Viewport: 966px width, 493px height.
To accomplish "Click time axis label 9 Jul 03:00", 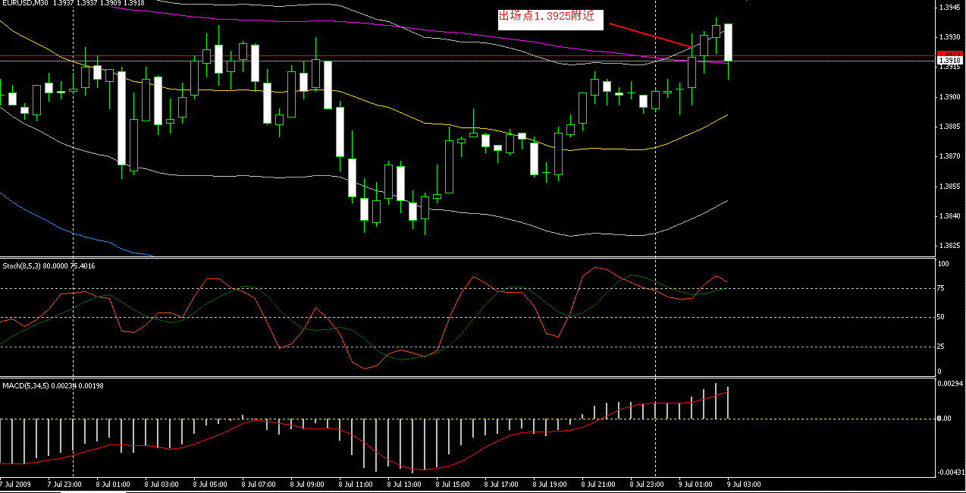I will [743, 484].
